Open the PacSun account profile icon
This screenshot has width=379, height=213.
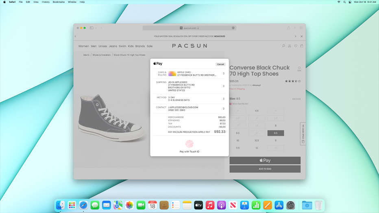[x=289, y=46]
